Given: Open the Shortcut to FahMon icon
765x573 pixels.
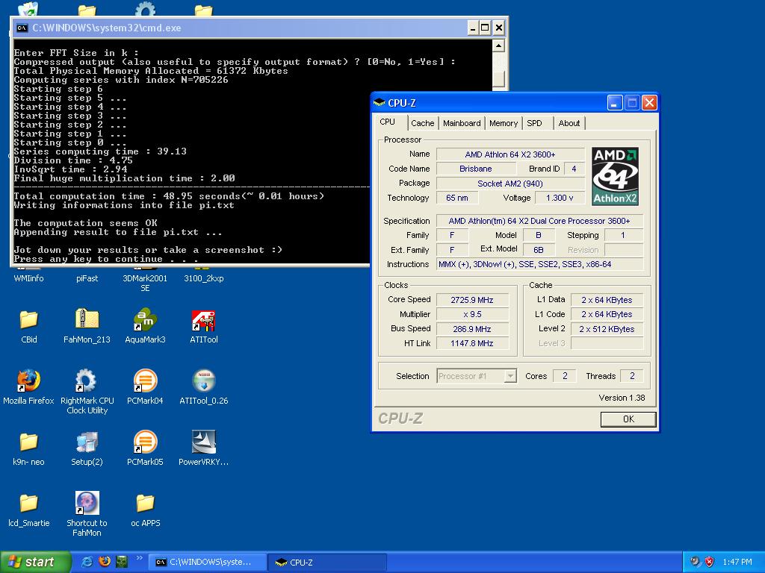Looking at the screenshot, I should [87, 515].
